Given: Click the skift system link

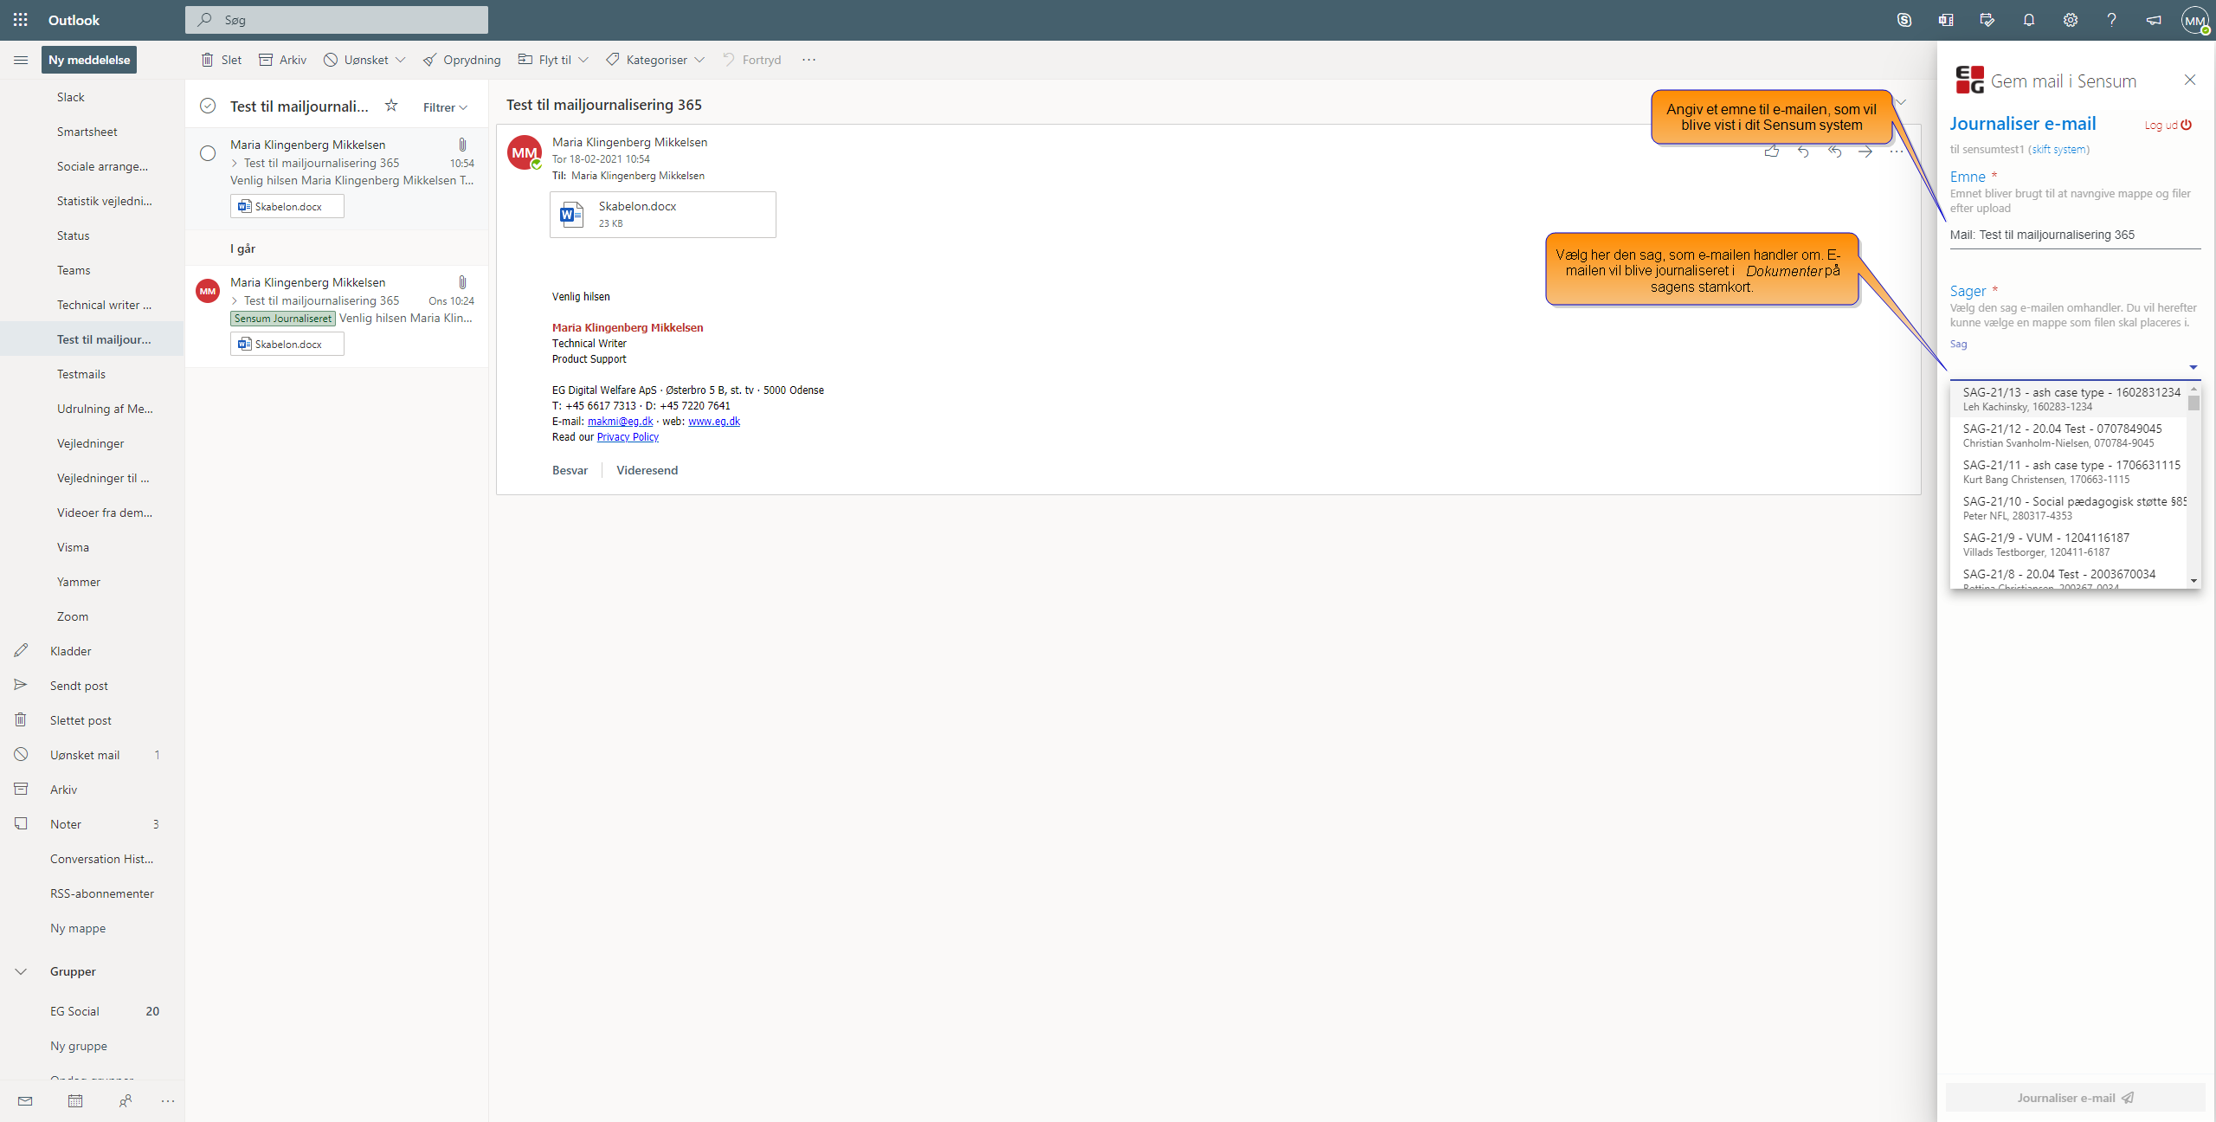Looking at the screenshot, I should click(x=2059, y=149).
